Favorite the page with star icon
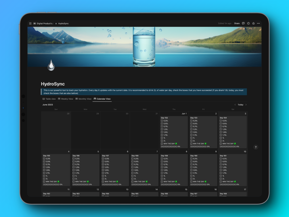Viewport: 289px width, 217px height. pos(253,23)
